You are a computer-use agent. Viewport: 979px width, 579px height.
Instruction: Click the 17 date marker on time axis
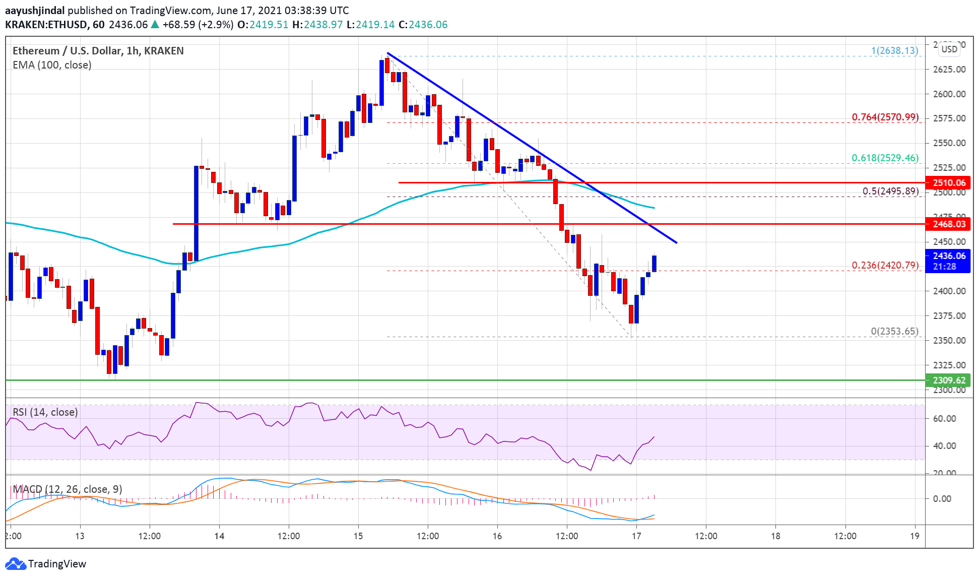636,536
